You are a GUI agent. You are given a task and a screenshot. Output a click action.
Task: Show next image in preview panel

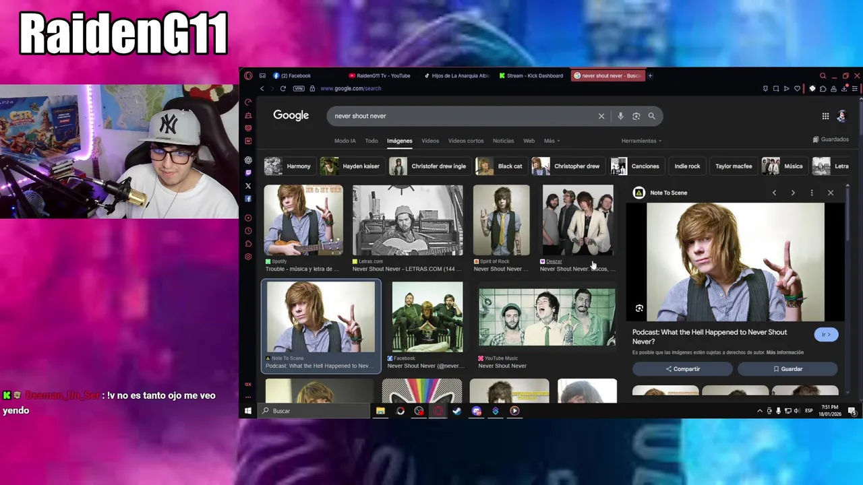pos(793,193)
